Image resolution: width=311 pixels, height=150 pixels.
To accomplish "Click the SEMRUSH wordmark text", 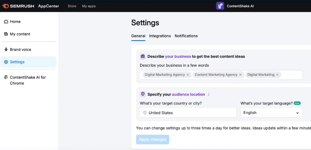I will (x=22, y=6).
